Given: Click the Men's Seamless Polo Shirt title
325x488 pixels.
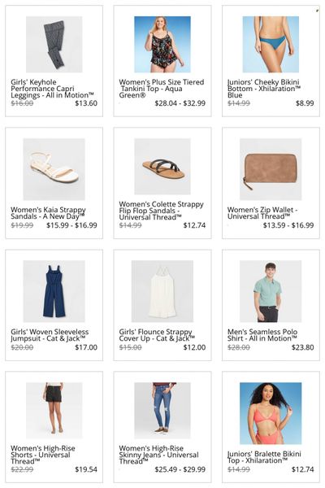Looking at the screenshot, I should (x=262, y=335).
